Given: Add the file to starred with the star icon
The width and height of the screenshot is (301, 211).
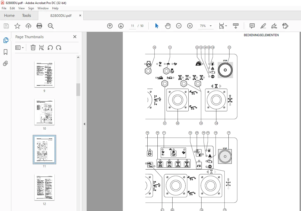Looking at the screenshot, I should point(17,26).
